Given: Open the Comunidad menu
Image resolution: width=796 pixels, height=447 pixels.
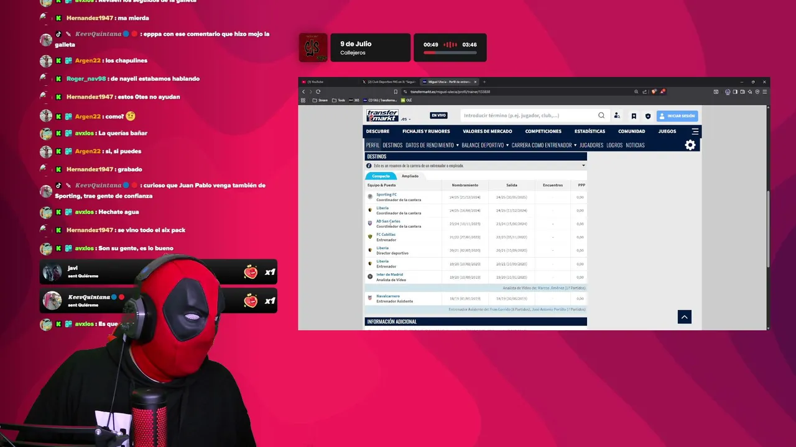Looking at the screenshot, I should pos(632,132).
